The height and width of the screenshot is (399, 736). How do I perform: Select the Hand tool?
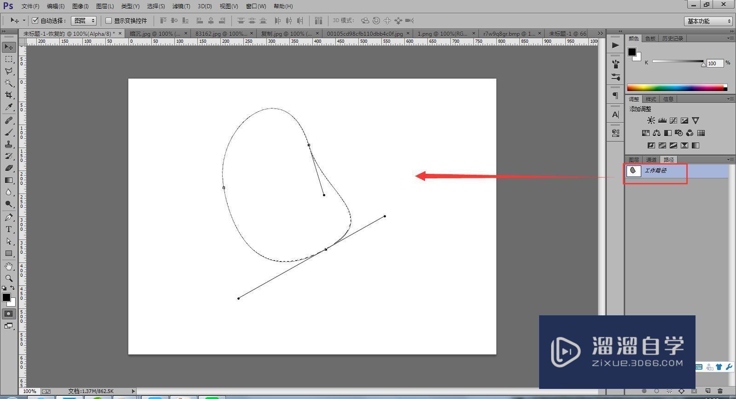(9, 267)
